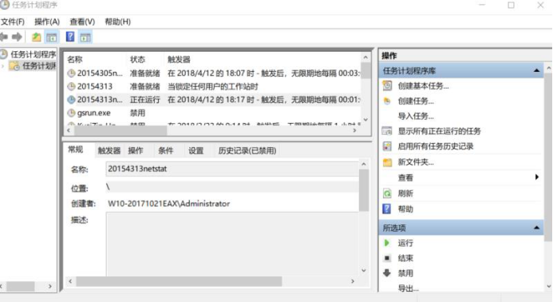Click the 创建任务... action
This screenshot has width=553, height=302.
416,101
